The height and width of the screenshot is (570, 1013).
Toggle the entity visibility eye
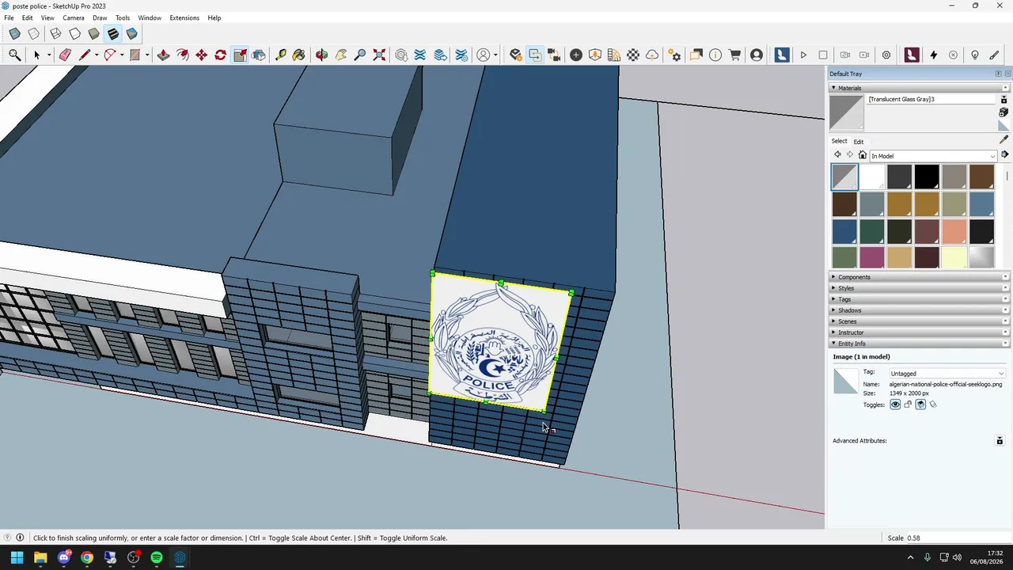pos(895,405)
